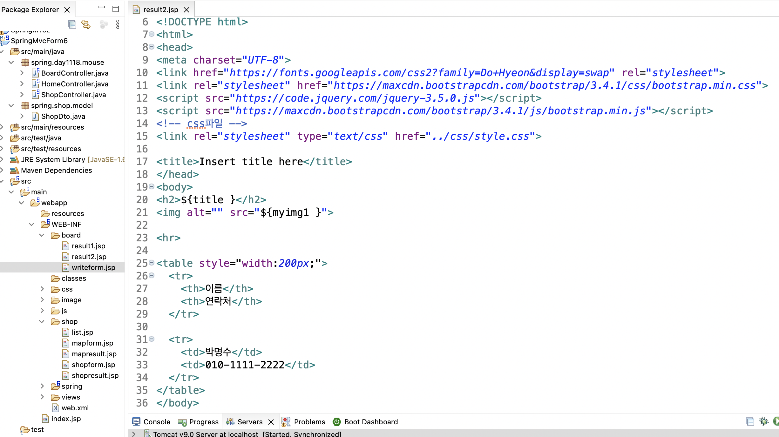The width and height of the screenshot is (779, 437).
Task: Collapse the head tag fold at line 8
Action: (152, 47)
